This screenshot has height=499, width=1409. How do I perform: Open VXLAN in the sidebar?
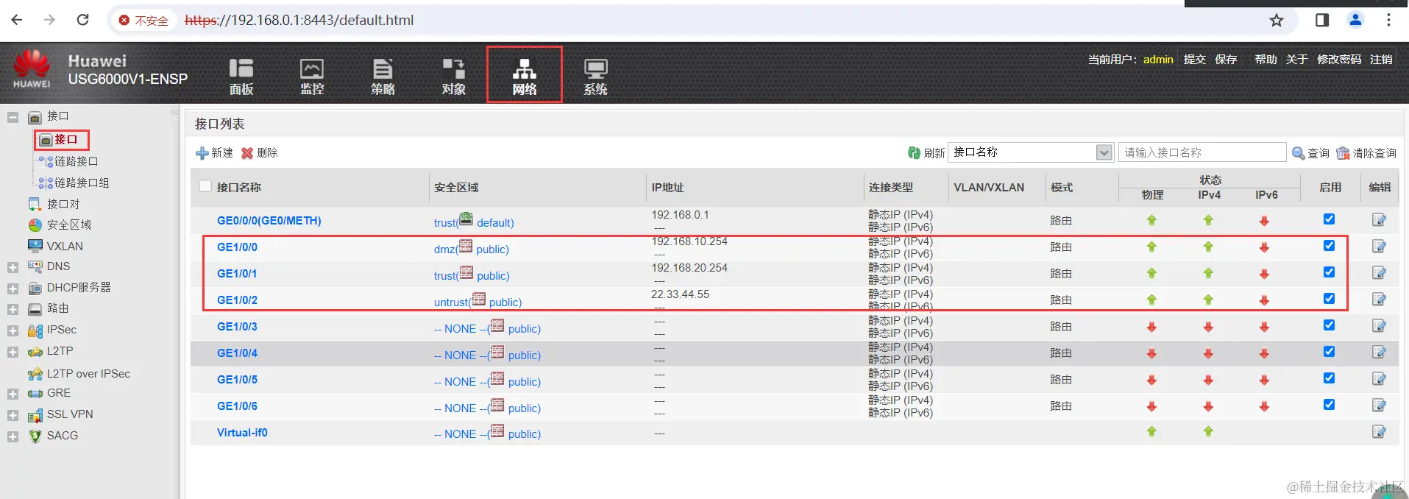(x=65, y=246)
